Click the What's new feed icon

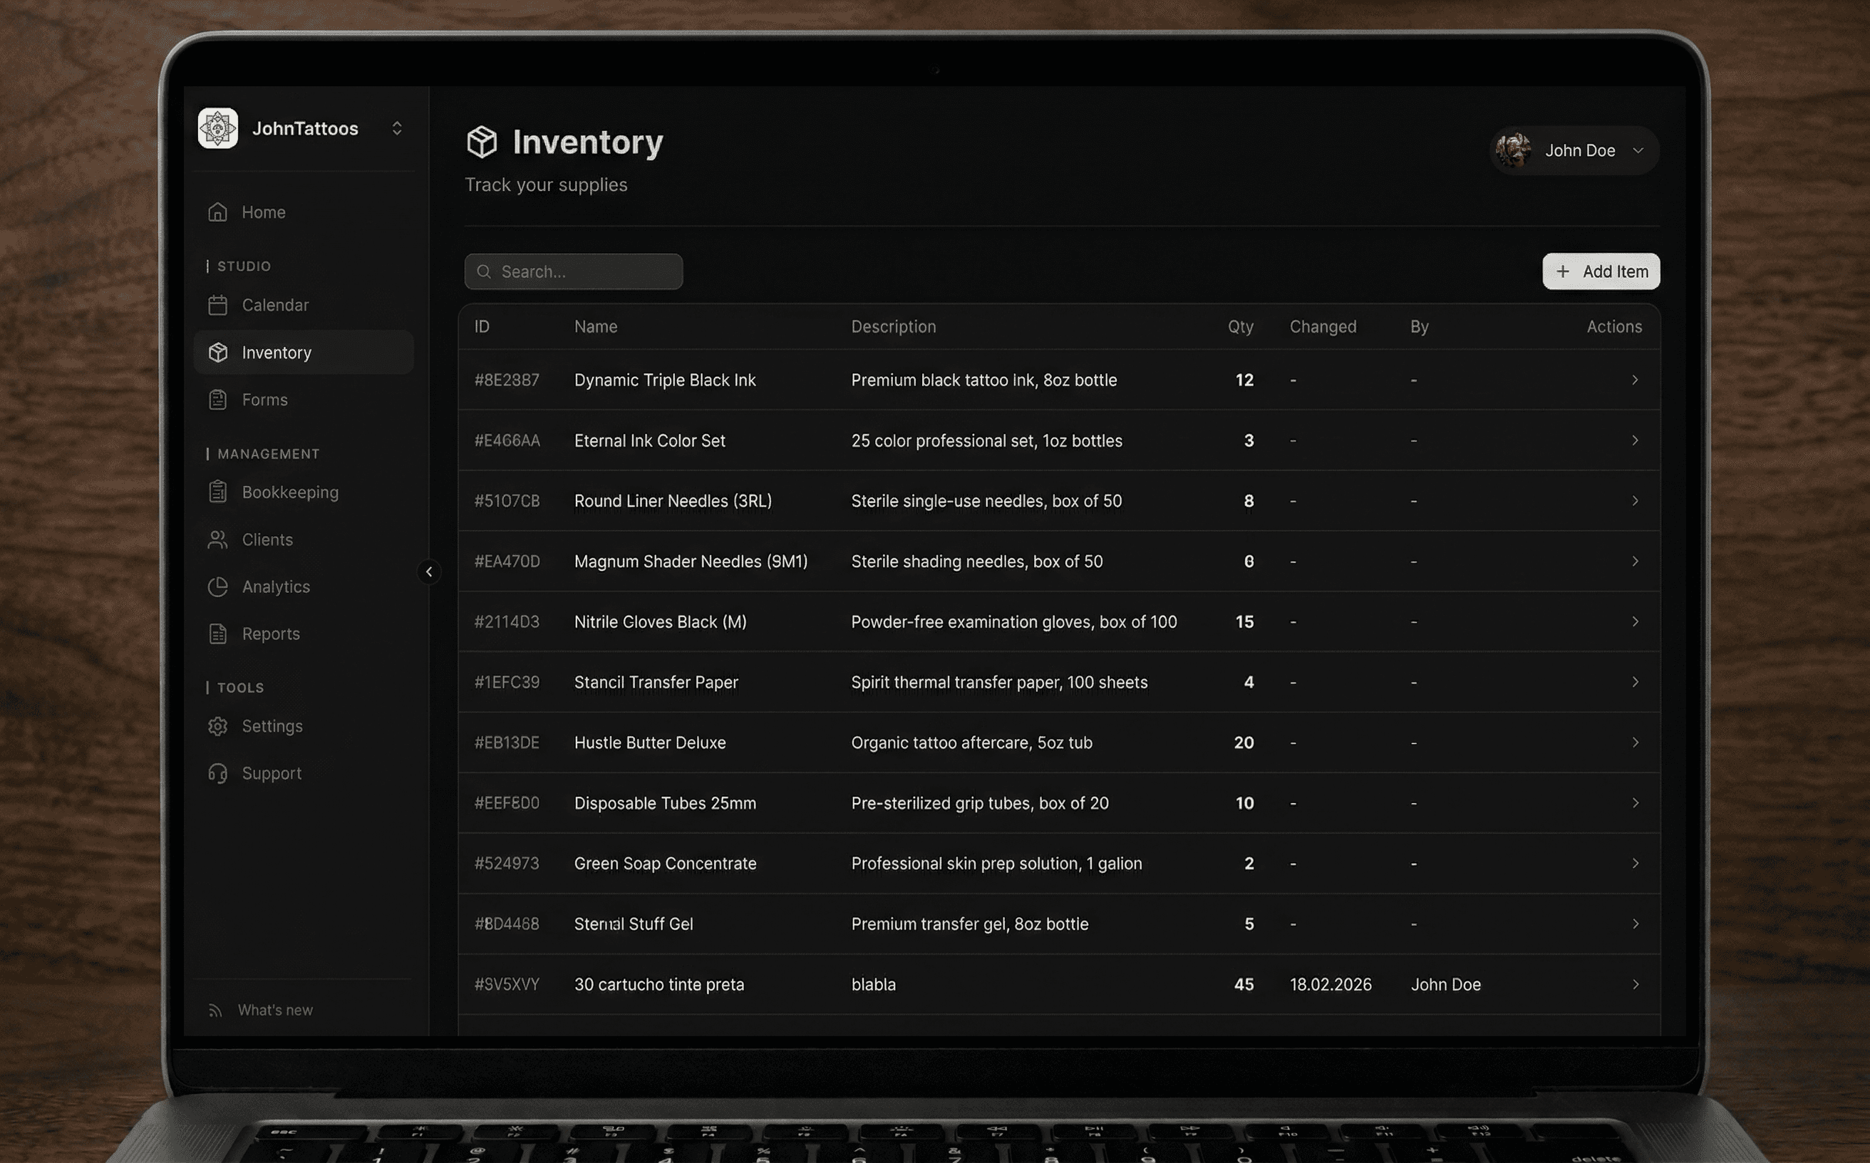pyautogui.click(x=215, y=1010)
